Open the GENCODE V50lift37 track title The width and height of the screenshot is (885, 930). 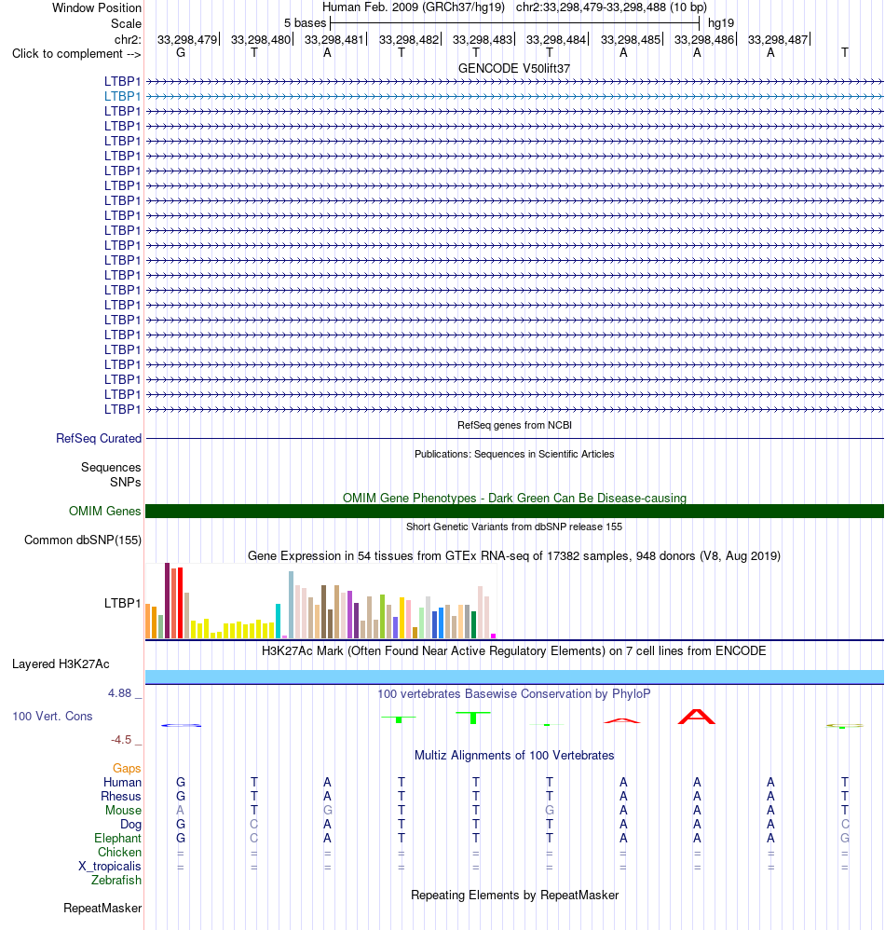coord(514,68)
